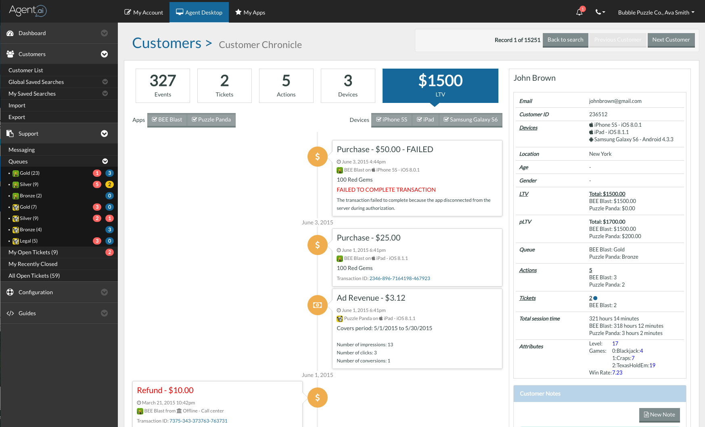Screen dimensions: 705x427
Task: Click the phone icon in header
Action: 600,12
